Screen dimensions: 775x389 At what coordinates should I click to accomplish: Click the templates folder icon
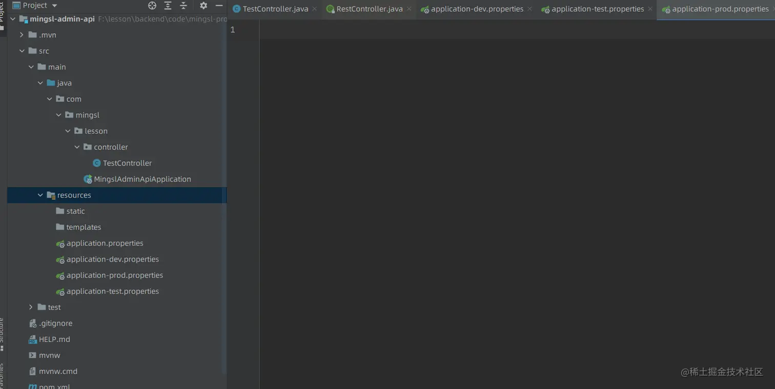coord(60,227)
